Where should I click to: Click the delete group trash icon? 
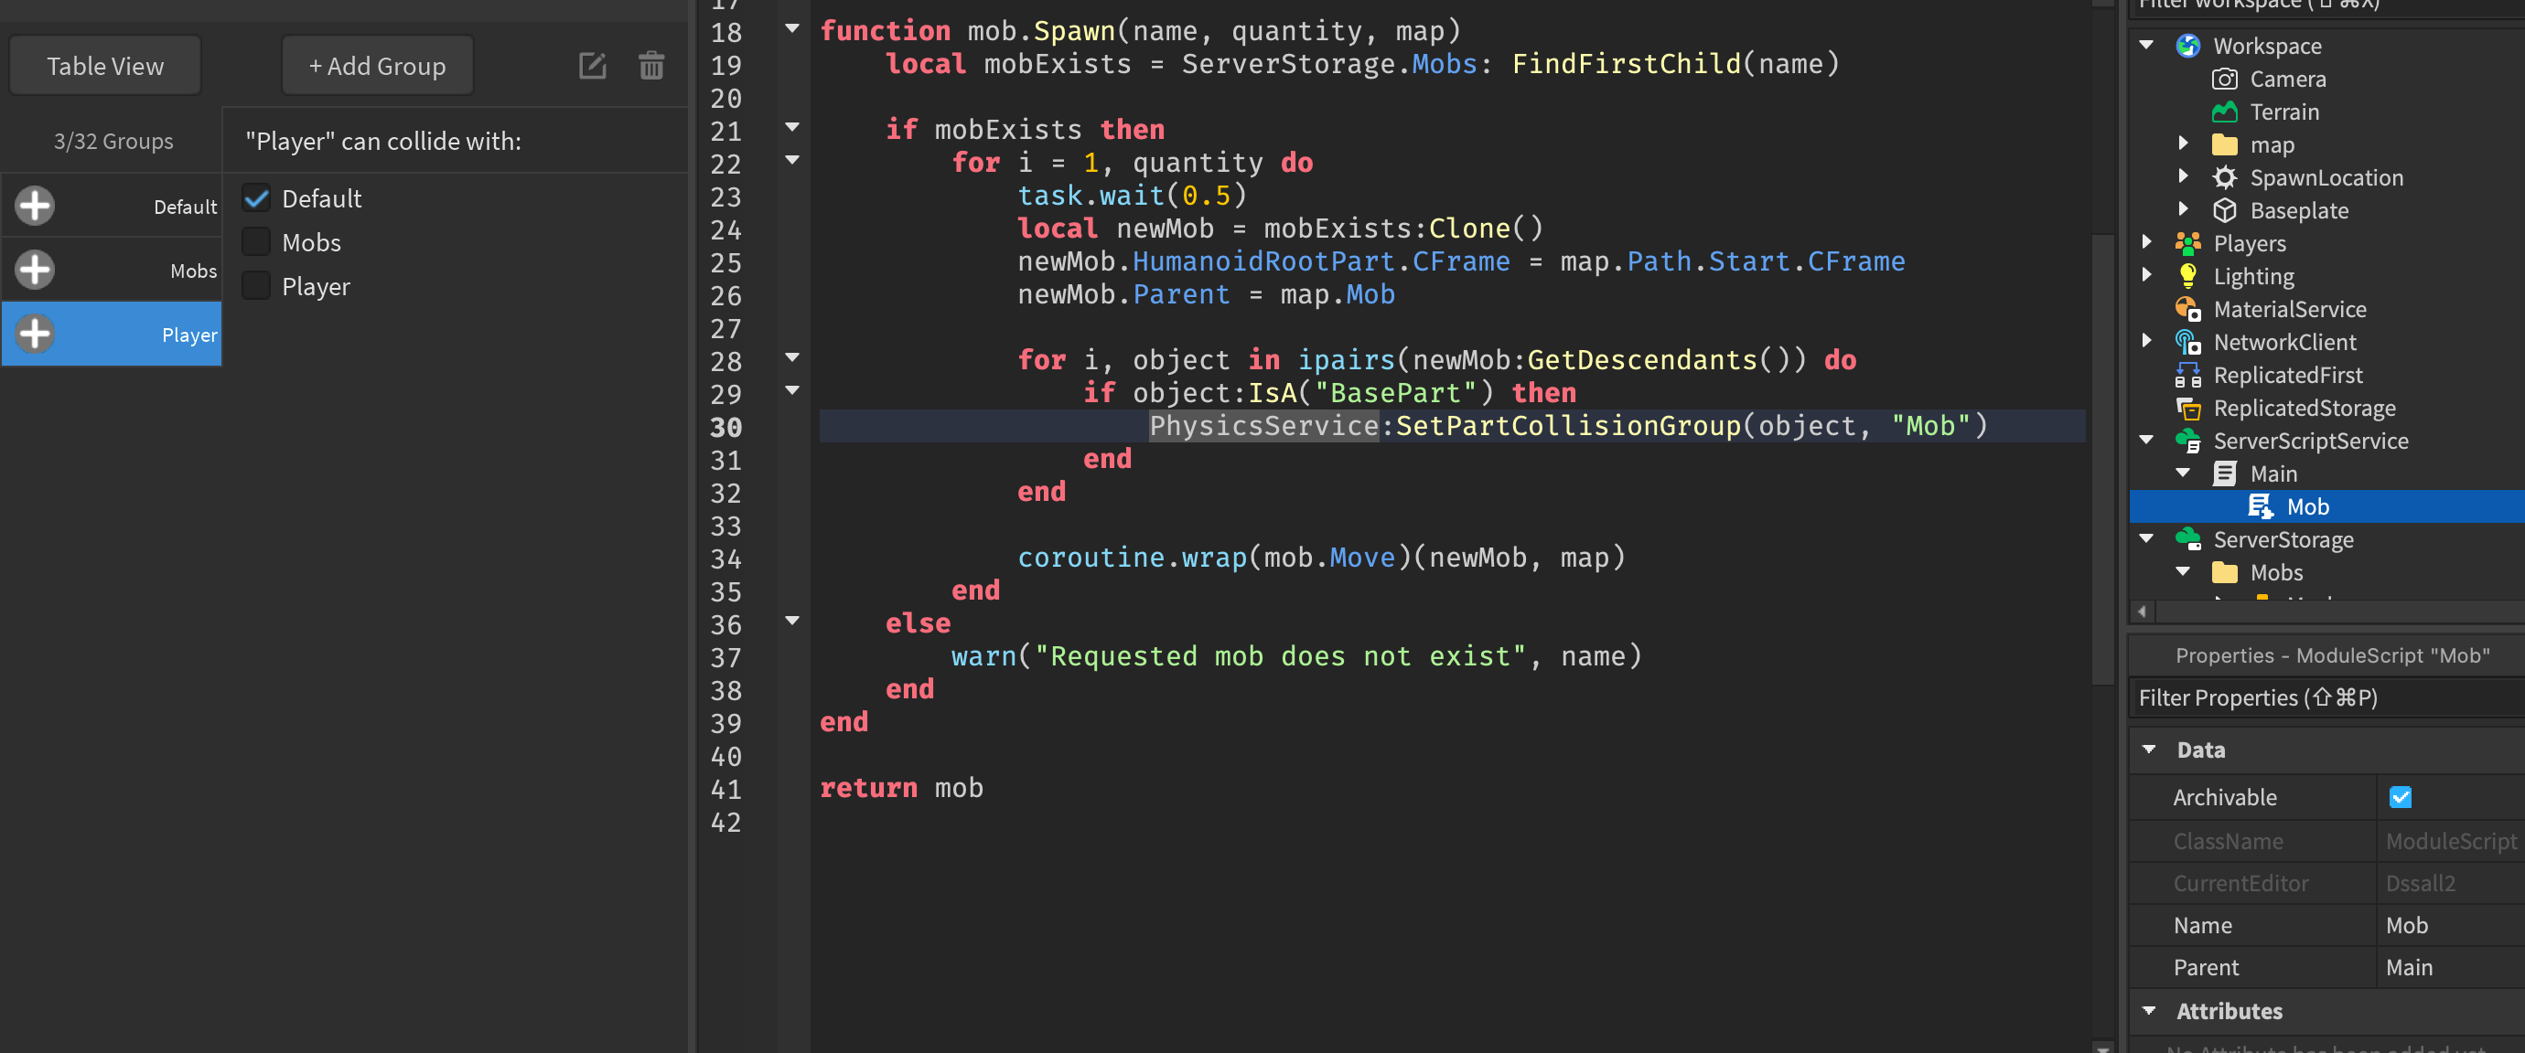click(x=650, y=66)
